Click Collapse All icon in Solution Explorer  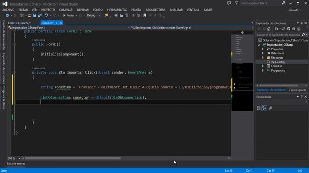coord(294,29)
